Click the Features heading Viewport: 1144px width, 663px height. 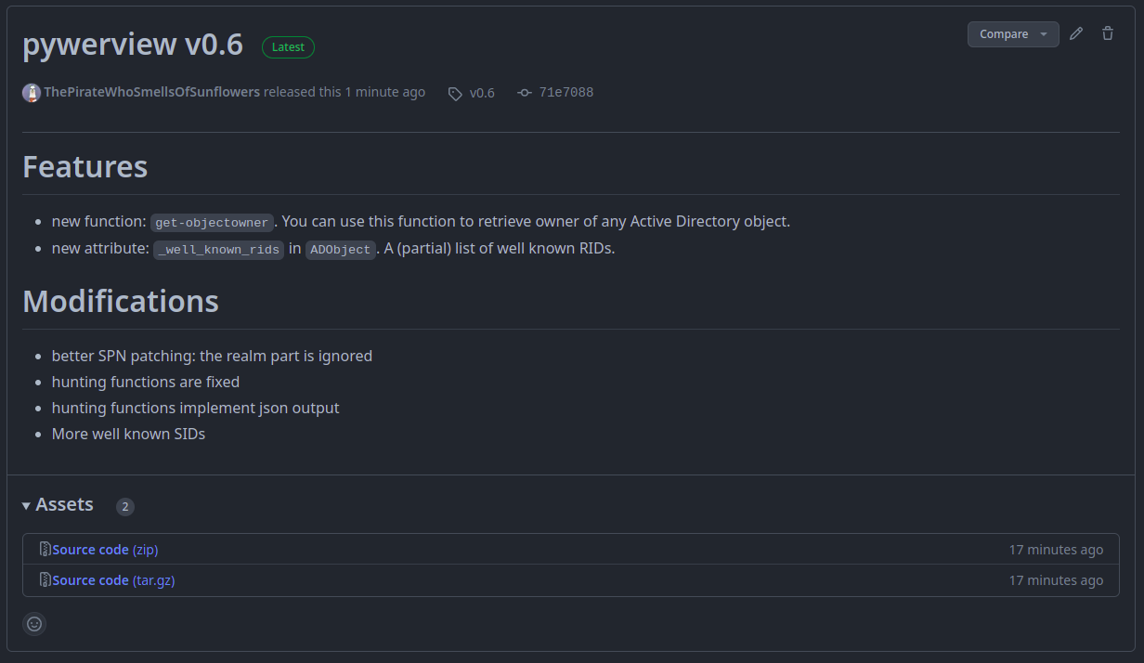tap(84, 166)
